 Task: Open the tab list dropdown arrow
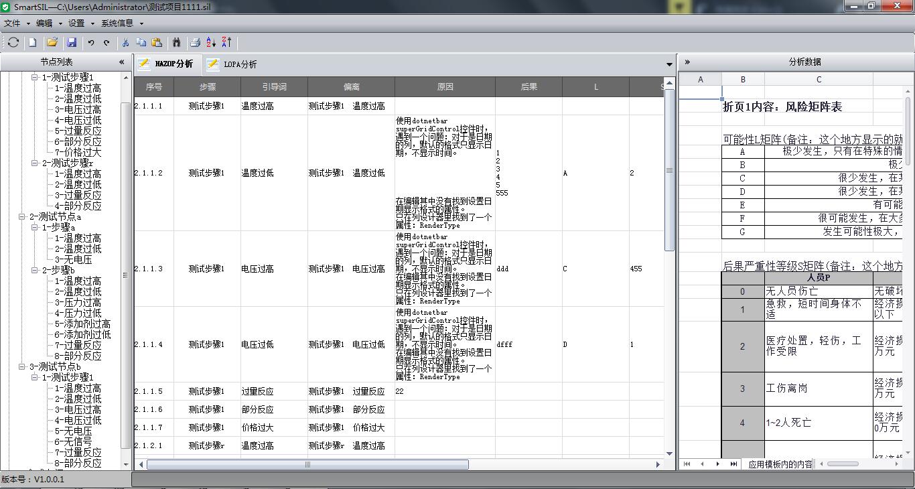[668, 64]
